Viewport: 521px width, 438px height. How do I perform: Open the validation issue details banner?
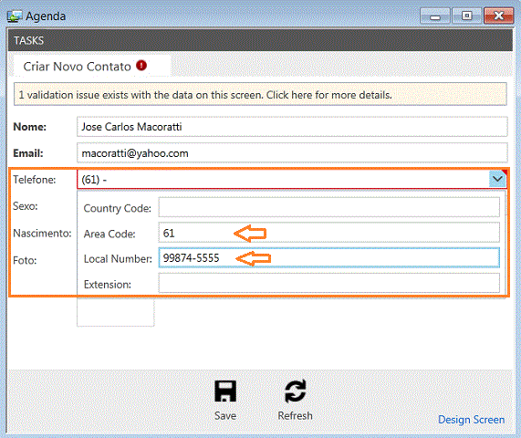260,95
